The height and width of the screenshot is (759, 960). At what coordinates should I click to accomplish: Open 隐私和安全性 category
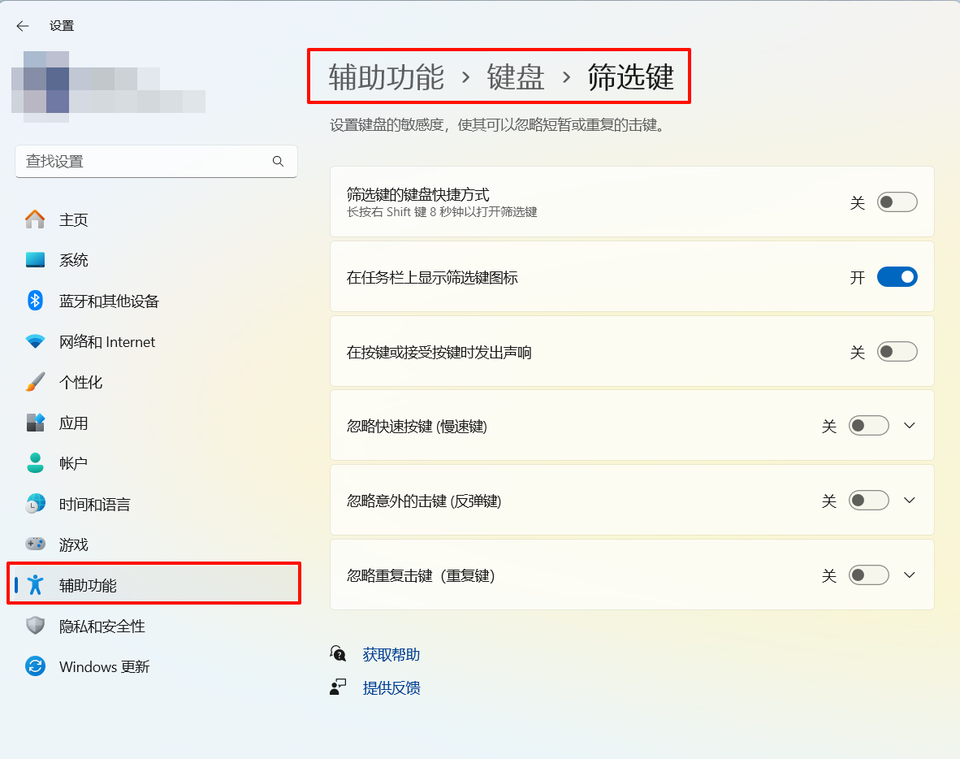[x=156, y=626]
